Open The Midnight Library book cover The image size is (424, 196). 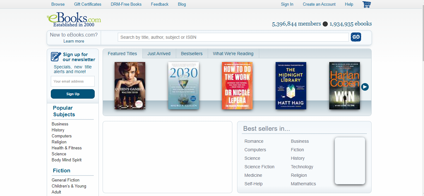291,86
